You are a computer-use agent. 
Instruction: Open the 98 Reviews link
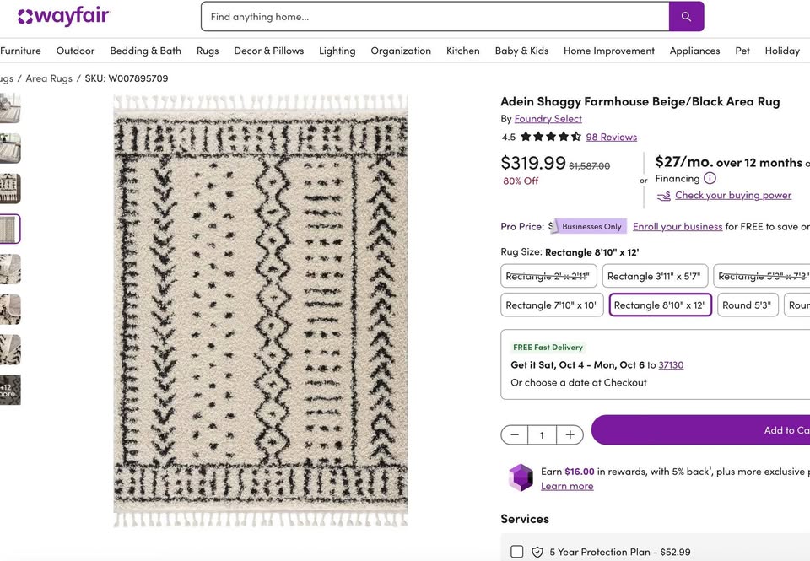pos(612,137)
